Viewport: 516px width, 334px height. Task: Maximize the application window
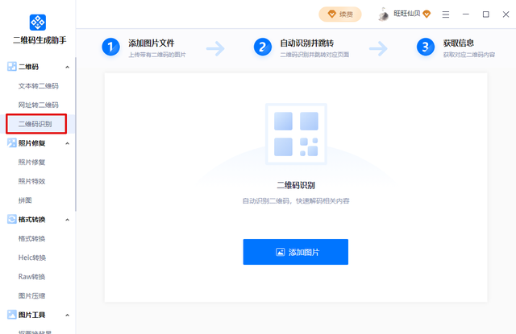pyautogui.click(x=485, y=14)
